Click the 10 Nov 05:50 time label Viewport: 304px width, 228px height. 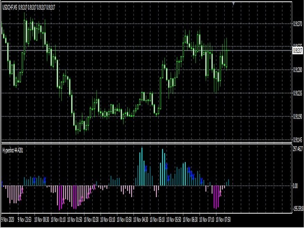174,219
